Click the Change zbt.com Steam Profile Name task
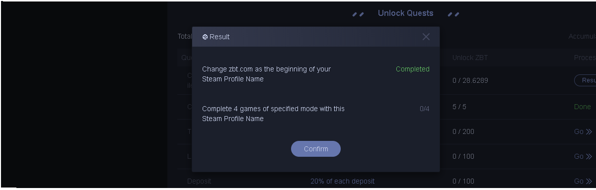This screenshot has width=596, height=190. (x=266, y=74)
